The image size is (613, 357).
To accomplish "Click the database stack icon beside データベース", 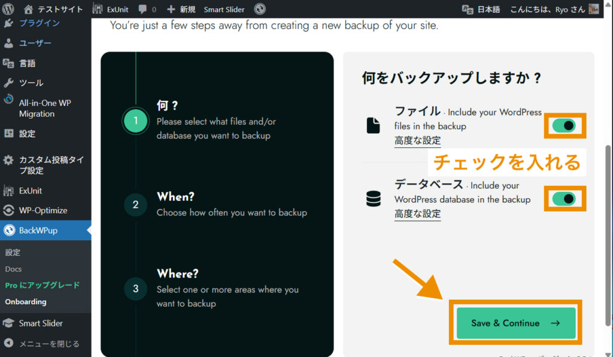I will click(x=373, y=199).
